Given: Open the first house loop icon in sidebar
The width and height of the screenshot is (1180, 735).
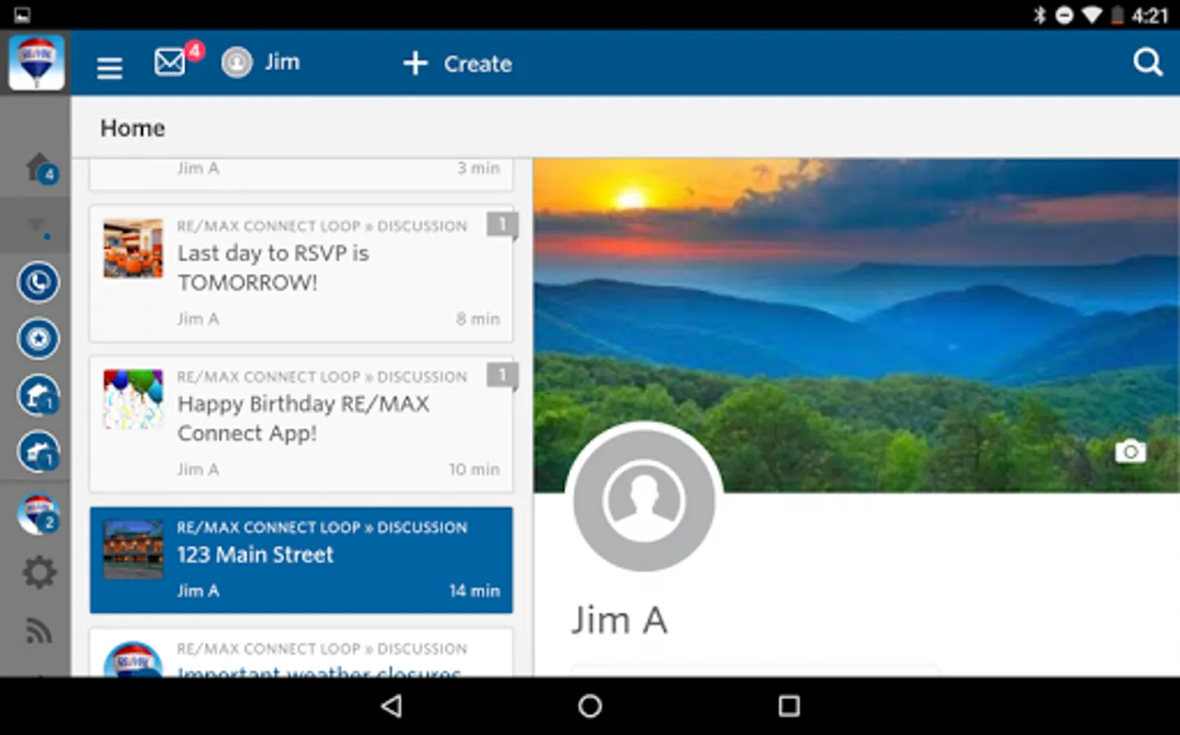Looking at the screenshot, I should 38,395.
